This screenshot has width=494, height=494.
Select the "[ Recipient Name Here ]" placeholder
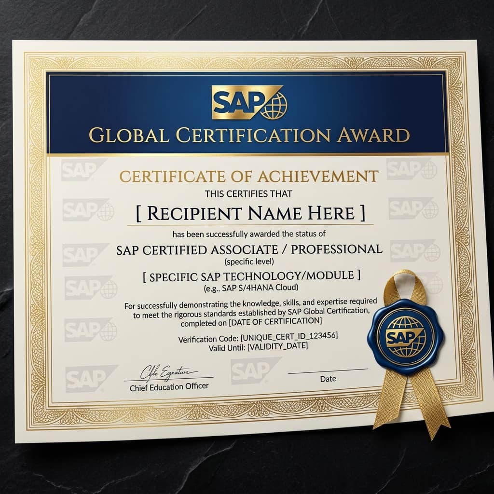tap(250, 213)
